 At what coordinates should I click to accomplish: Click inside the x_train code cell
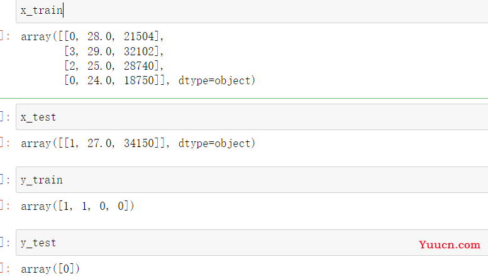252,11
